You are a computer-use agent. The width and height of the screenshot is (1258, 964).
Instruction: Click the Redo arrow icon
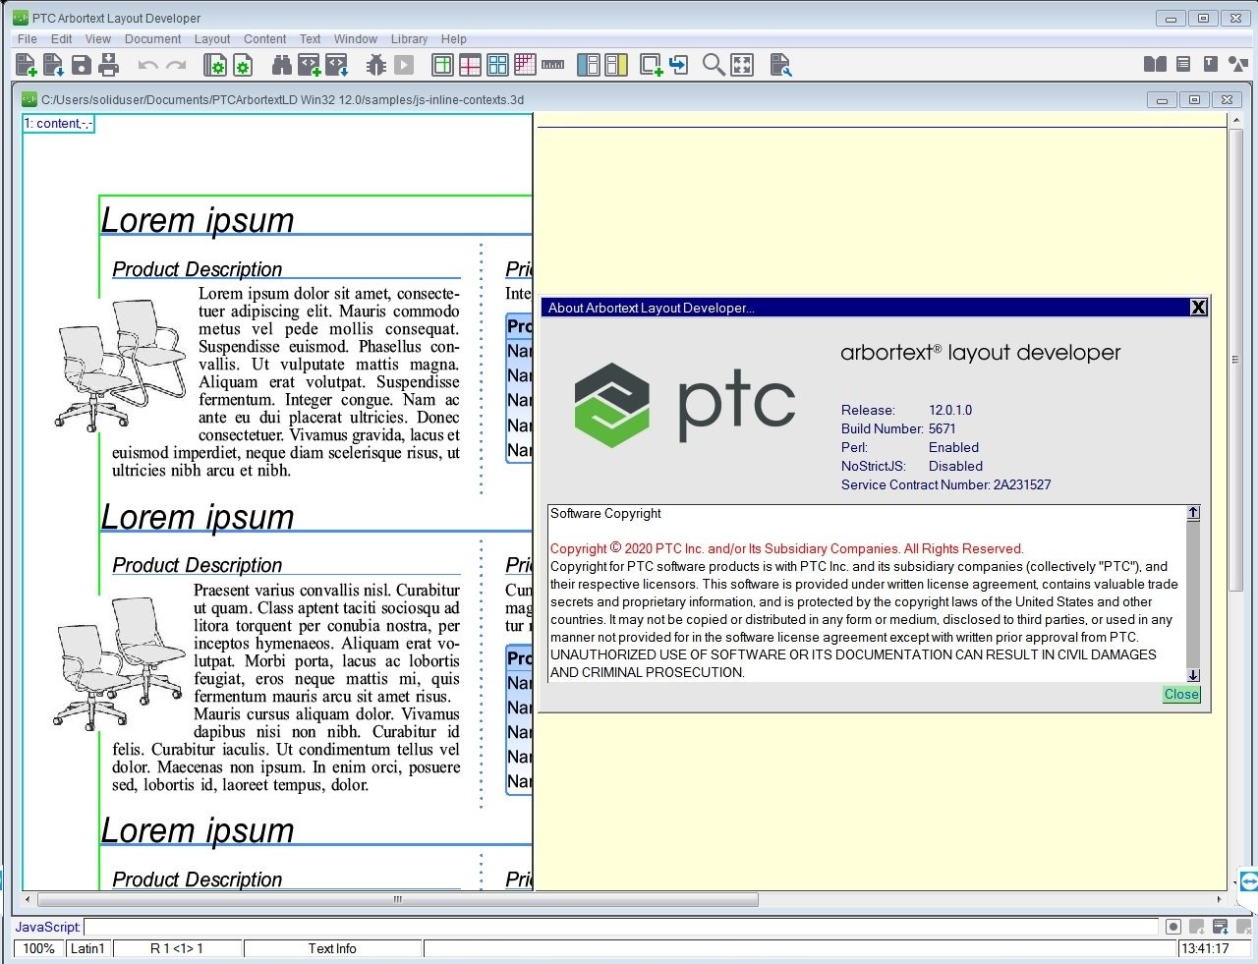pos(176,65)
